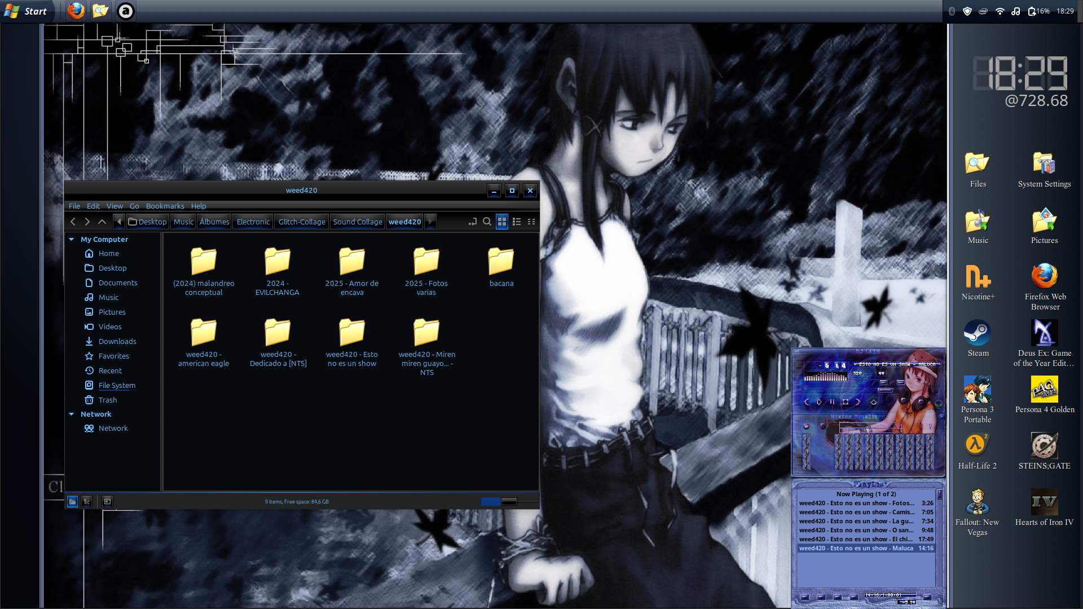The image size is (1083, 609).
Task: Pause playback in the DJ LAIN player
Action: [x=832, y=402]
